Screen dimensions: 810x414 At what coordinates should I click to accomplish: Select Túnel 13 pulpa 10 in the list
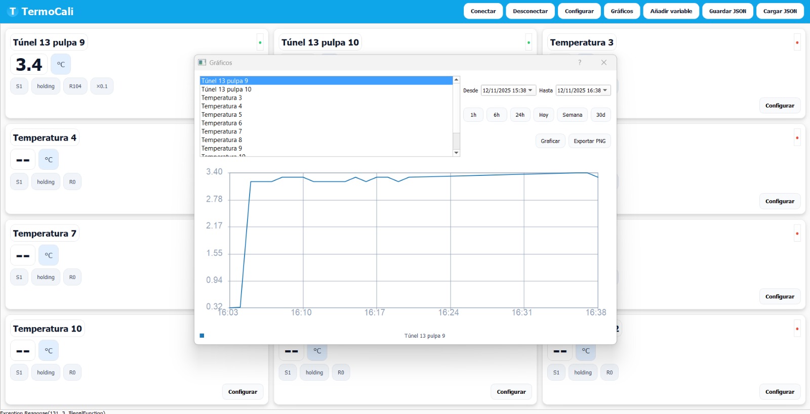[x=226, y=89]
